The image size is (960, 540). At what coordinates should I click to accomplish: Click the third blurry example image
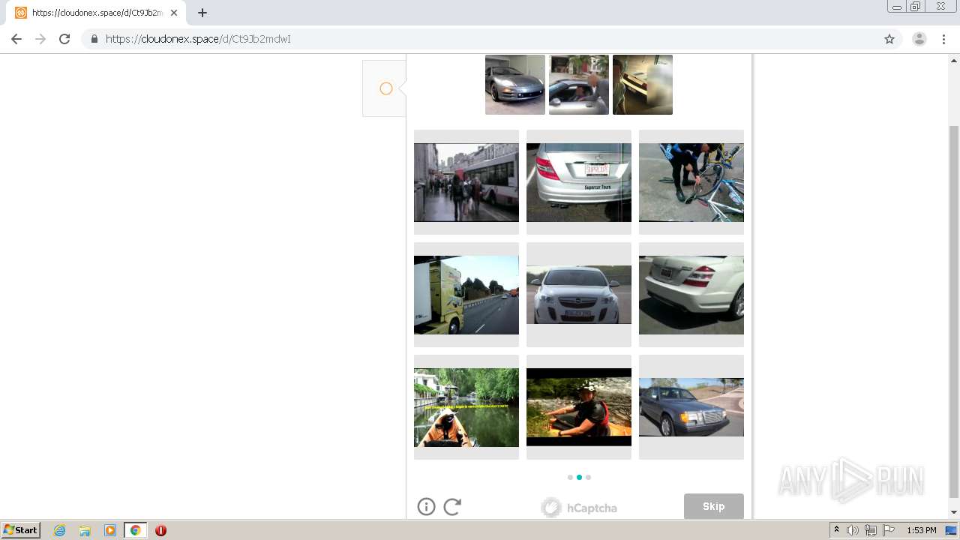pyautogui.click(x=643, y=85)
